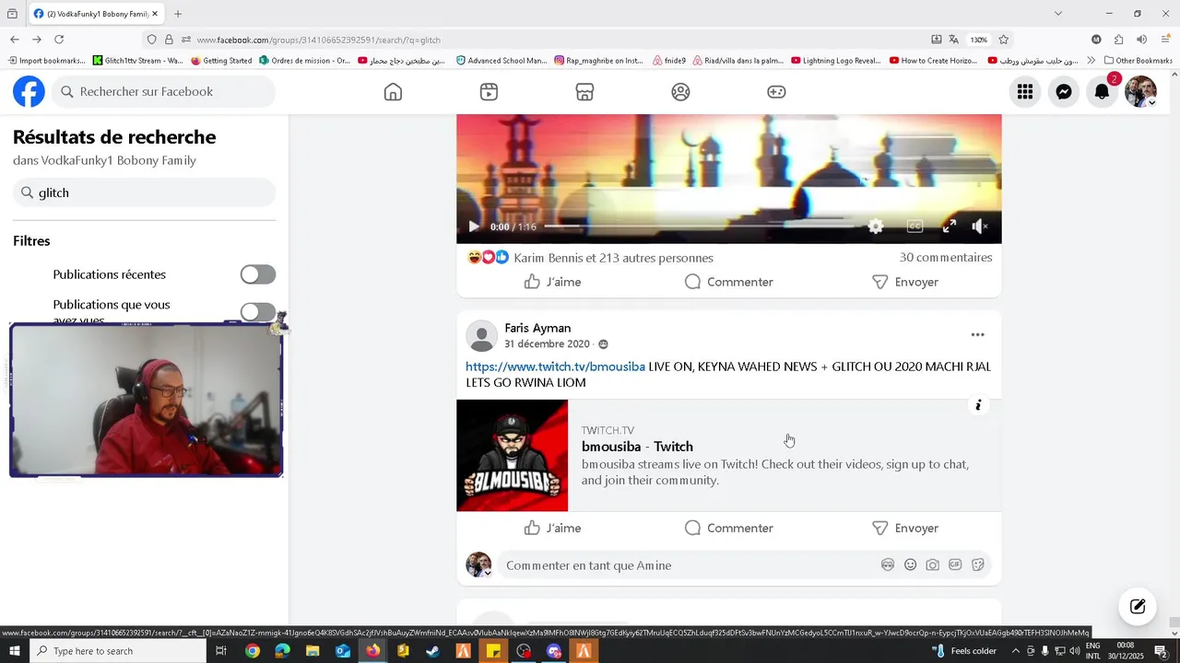
Task: Open the Advanced School Man... bookmark
Action: [x=501, y=61]
